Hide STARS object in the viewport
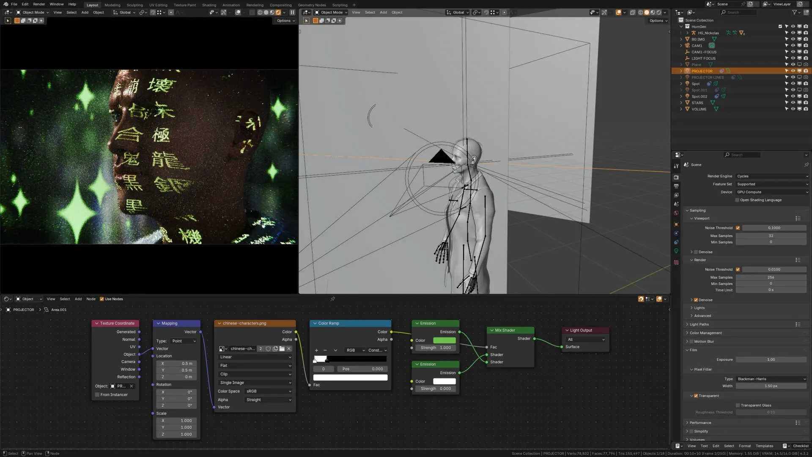Viewport: 812px width, 457px height. coord(793,103)
